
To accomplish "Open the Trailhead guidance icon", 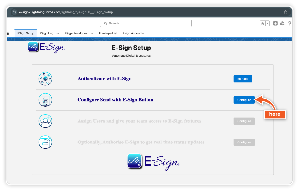I will coord(282,23).
